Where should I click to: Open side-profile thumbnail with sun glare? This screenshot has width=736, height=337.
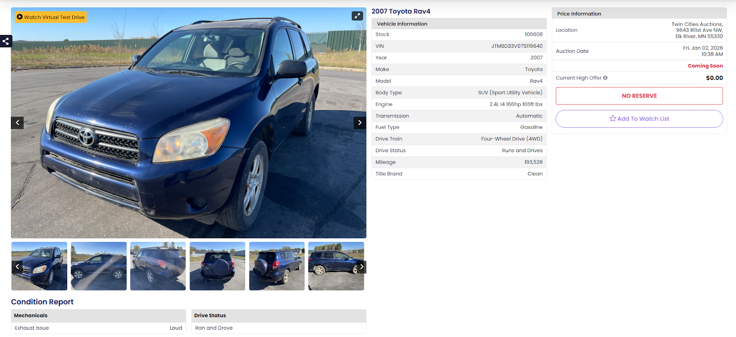tap(98, 266)
